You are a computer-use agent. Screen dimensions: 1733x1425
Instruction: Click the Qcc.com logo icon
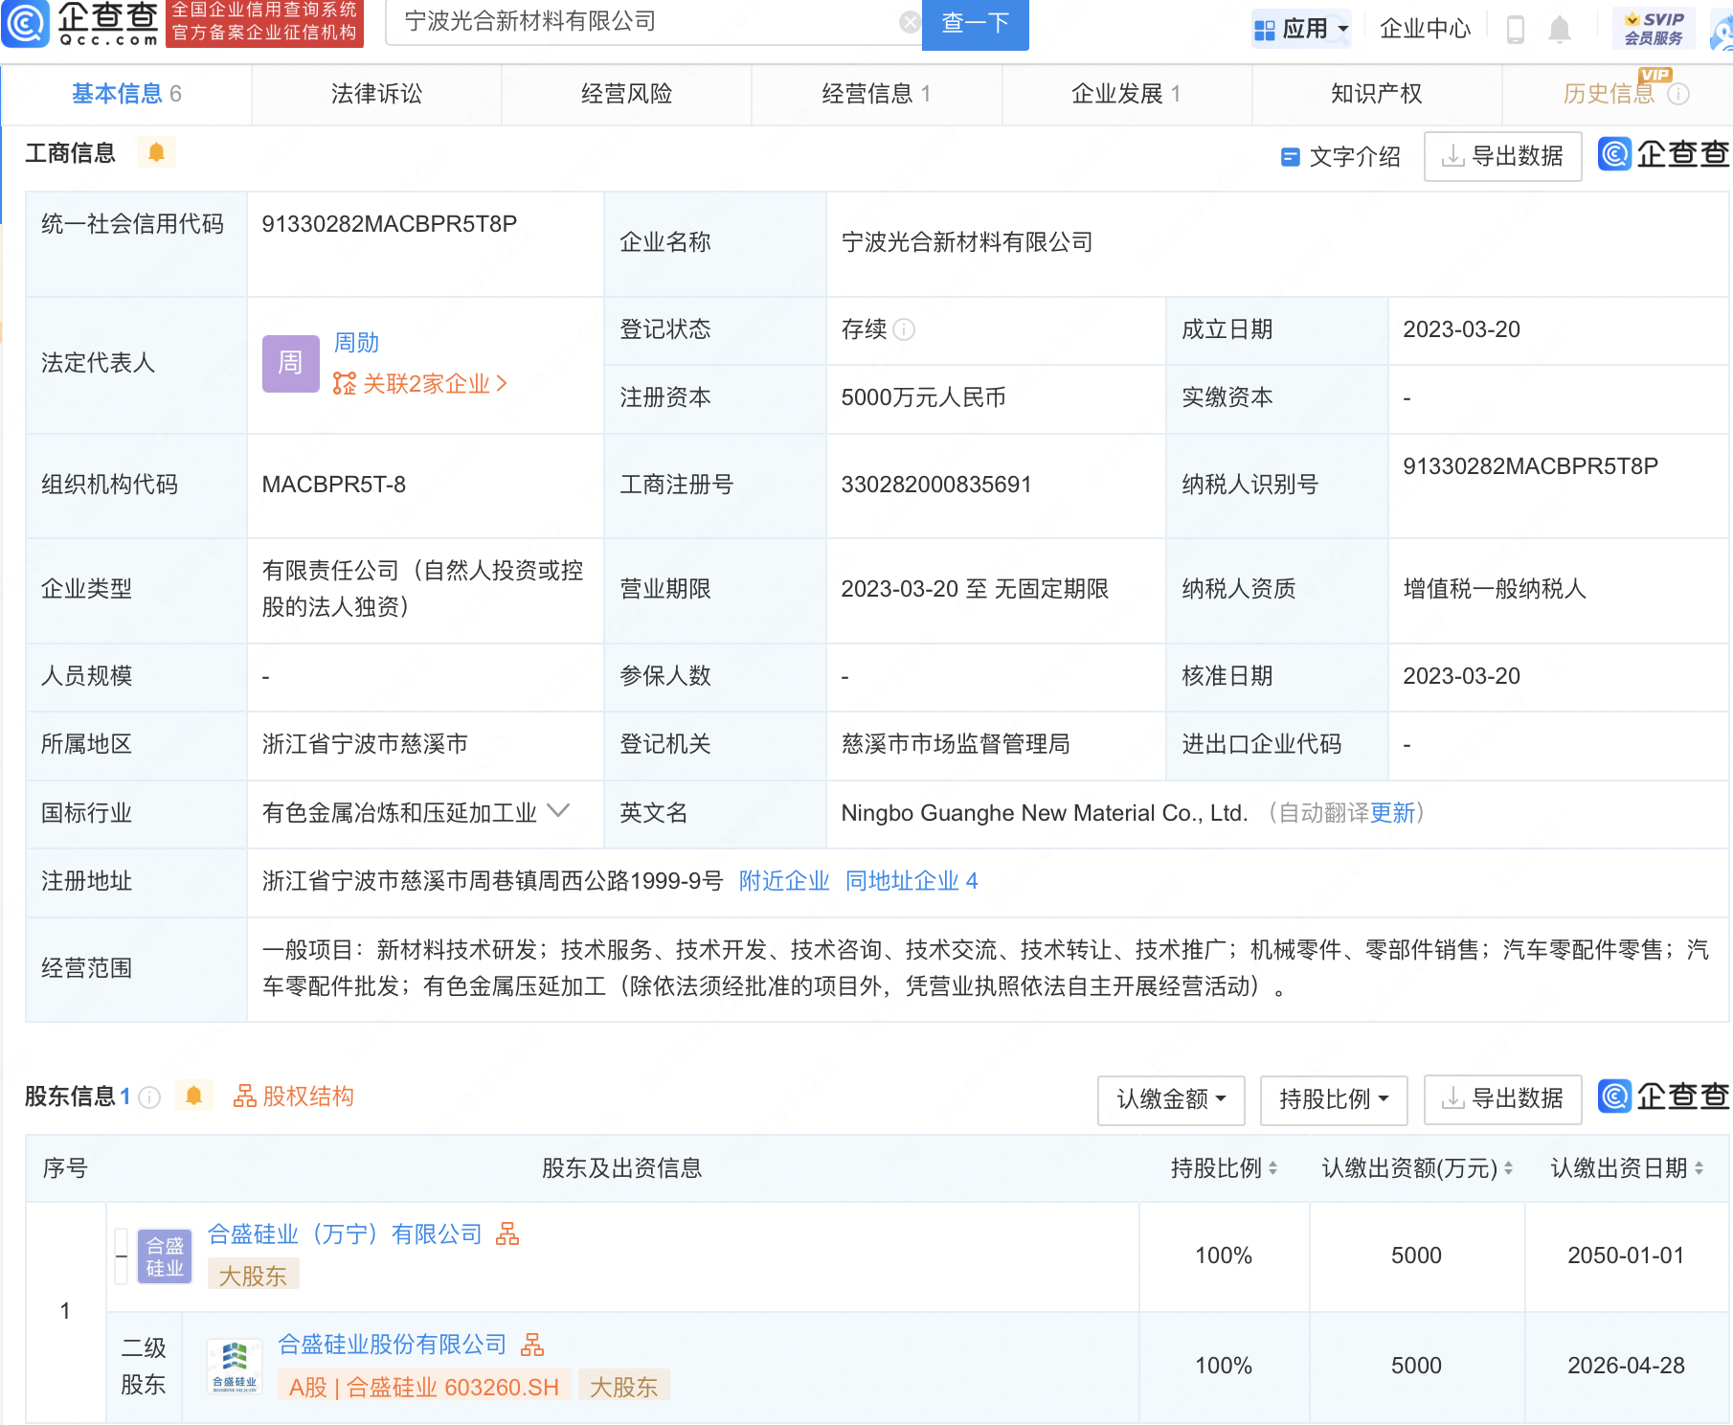pos(27,24)
